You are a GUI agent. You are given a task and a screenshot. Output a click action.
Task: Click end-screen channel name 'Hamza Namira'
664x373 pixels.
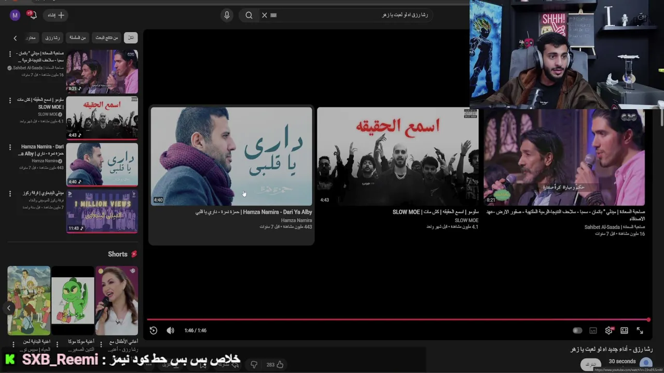pos(296,220)
